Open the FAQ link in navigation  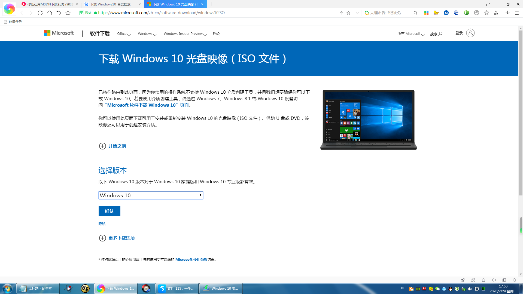(216, 34)
